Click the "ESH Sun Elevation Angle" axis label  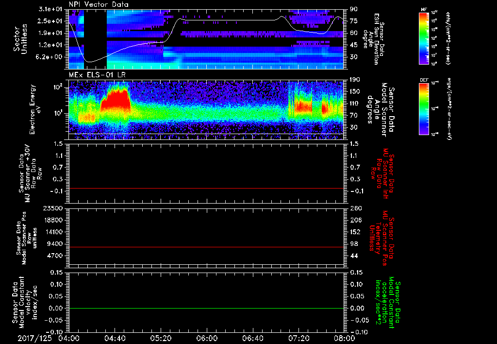point(370,39)
